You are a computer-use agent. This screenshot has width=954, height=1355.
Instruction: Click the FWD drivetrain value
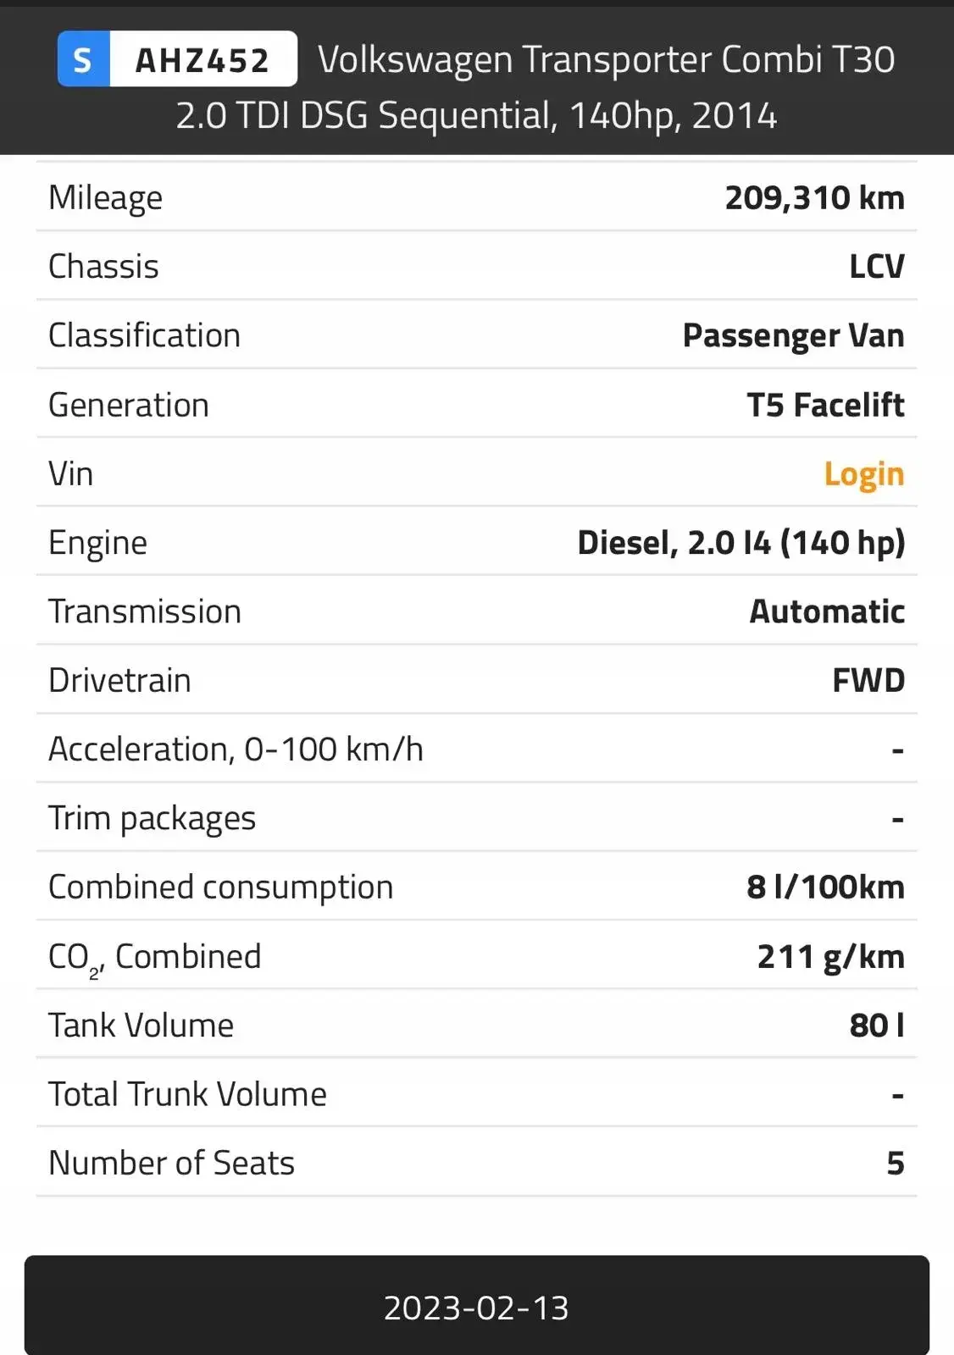tap(868, 681)
